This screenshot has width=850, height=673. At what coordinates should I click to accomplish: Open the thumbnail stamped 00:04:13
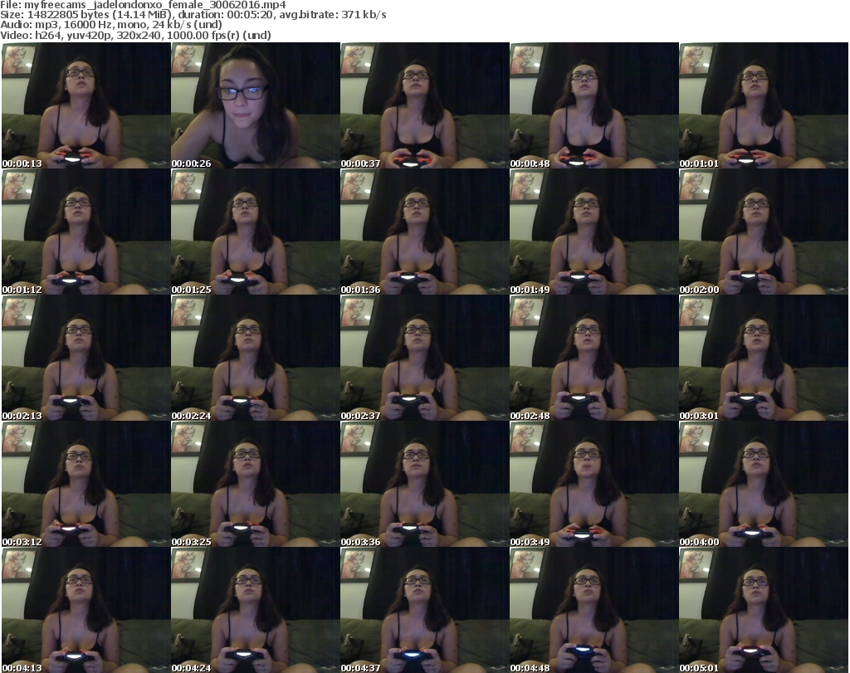[86, 611]
